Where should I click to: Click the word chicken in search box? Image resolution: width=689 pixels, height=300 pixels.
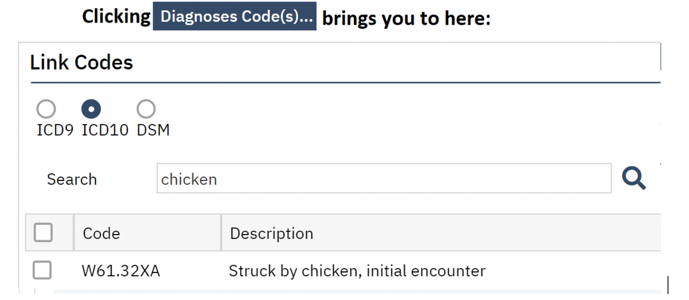pyautogui.click(x=189, y=179)
